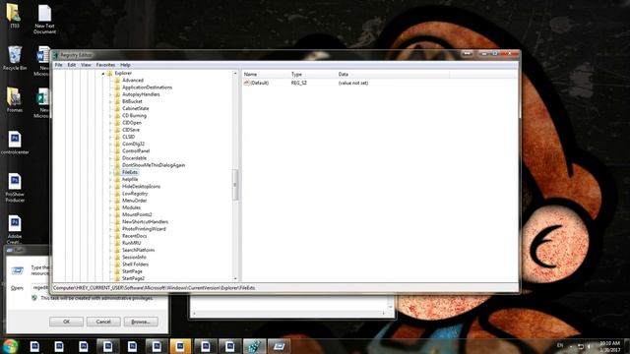630x354 pixels.
Task: Select the LowRegistry key
Action: click(135, 194)
